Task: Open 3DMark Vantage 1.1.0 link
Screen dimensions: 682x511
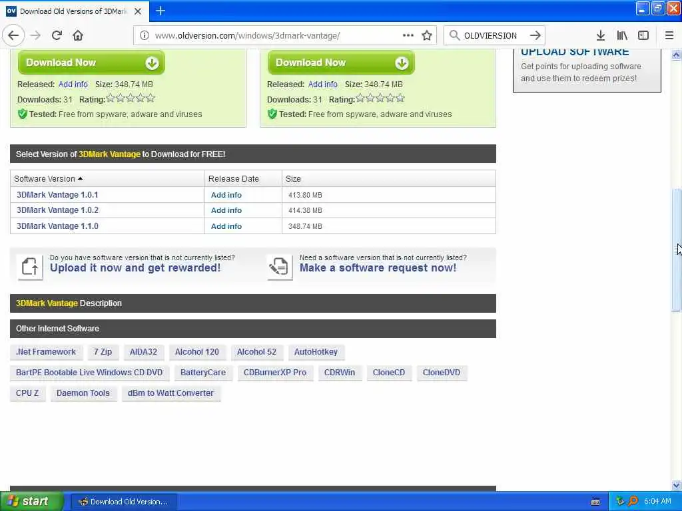Action: click(x=57, y=226)
